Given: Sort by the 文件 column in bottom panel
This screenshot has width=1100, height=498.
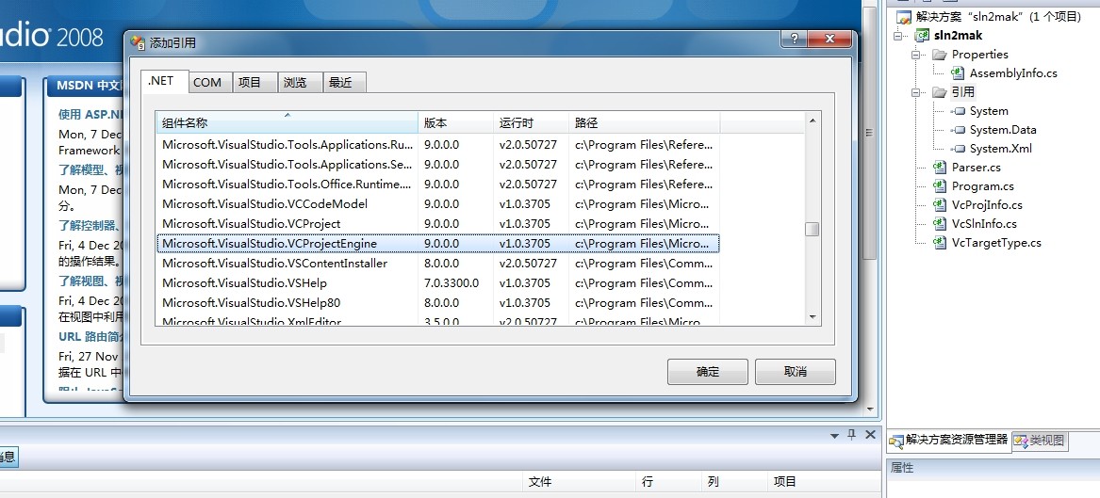Looking at the screenshot, I should 580,482.
